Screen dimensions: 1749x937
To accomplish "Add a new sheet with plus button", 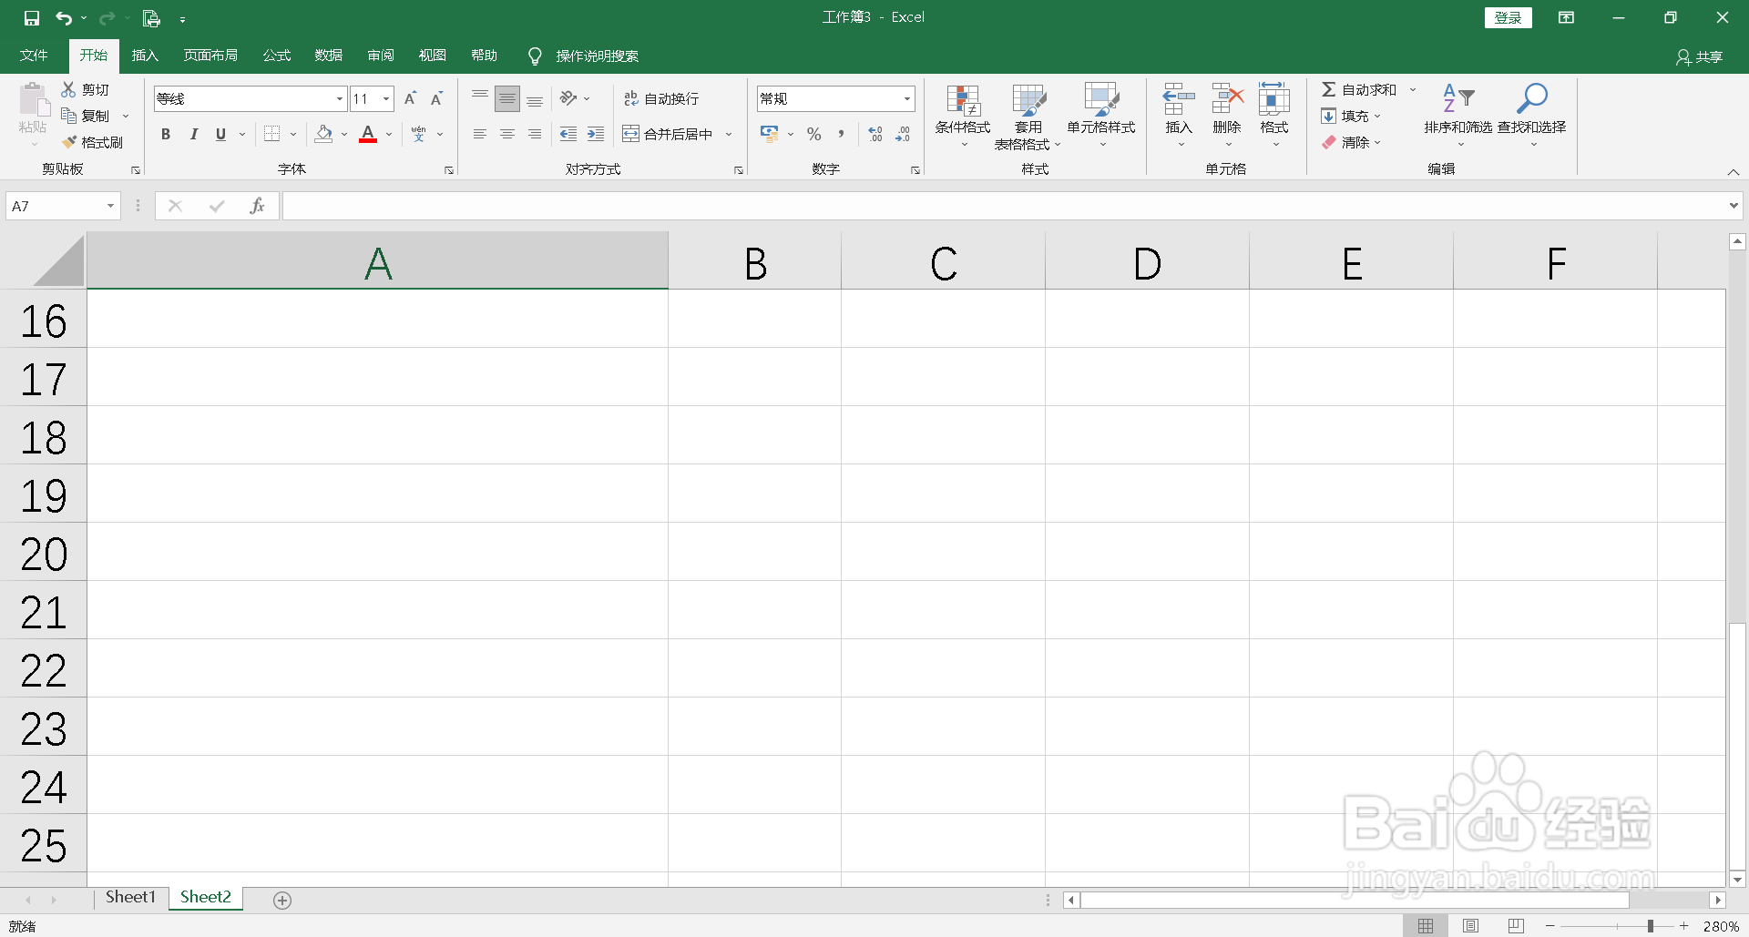I will 282,900.
